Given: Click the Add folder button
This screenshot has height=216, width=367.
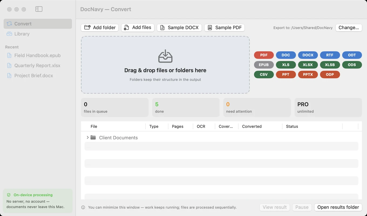Looking at the screenshot, I should 100,28.
